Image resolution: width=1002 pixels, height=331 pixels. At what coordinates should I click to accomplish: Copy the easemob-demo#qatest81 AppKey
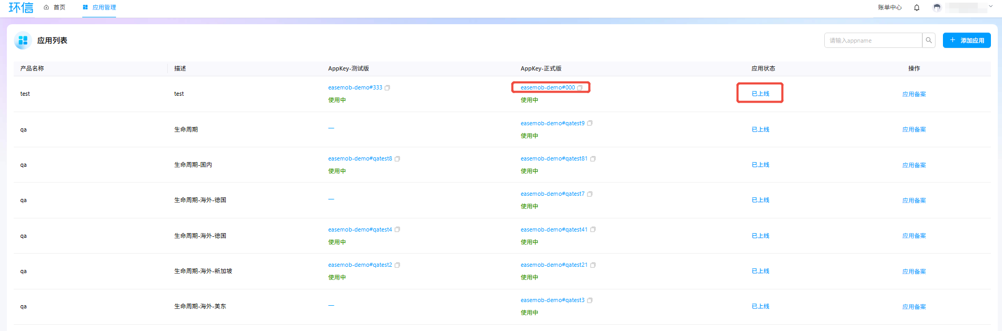593,159
